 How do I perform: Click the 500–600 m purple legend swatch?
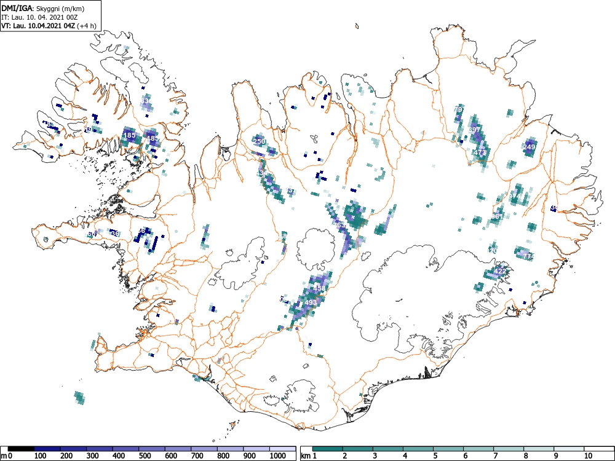coord(152,449)
